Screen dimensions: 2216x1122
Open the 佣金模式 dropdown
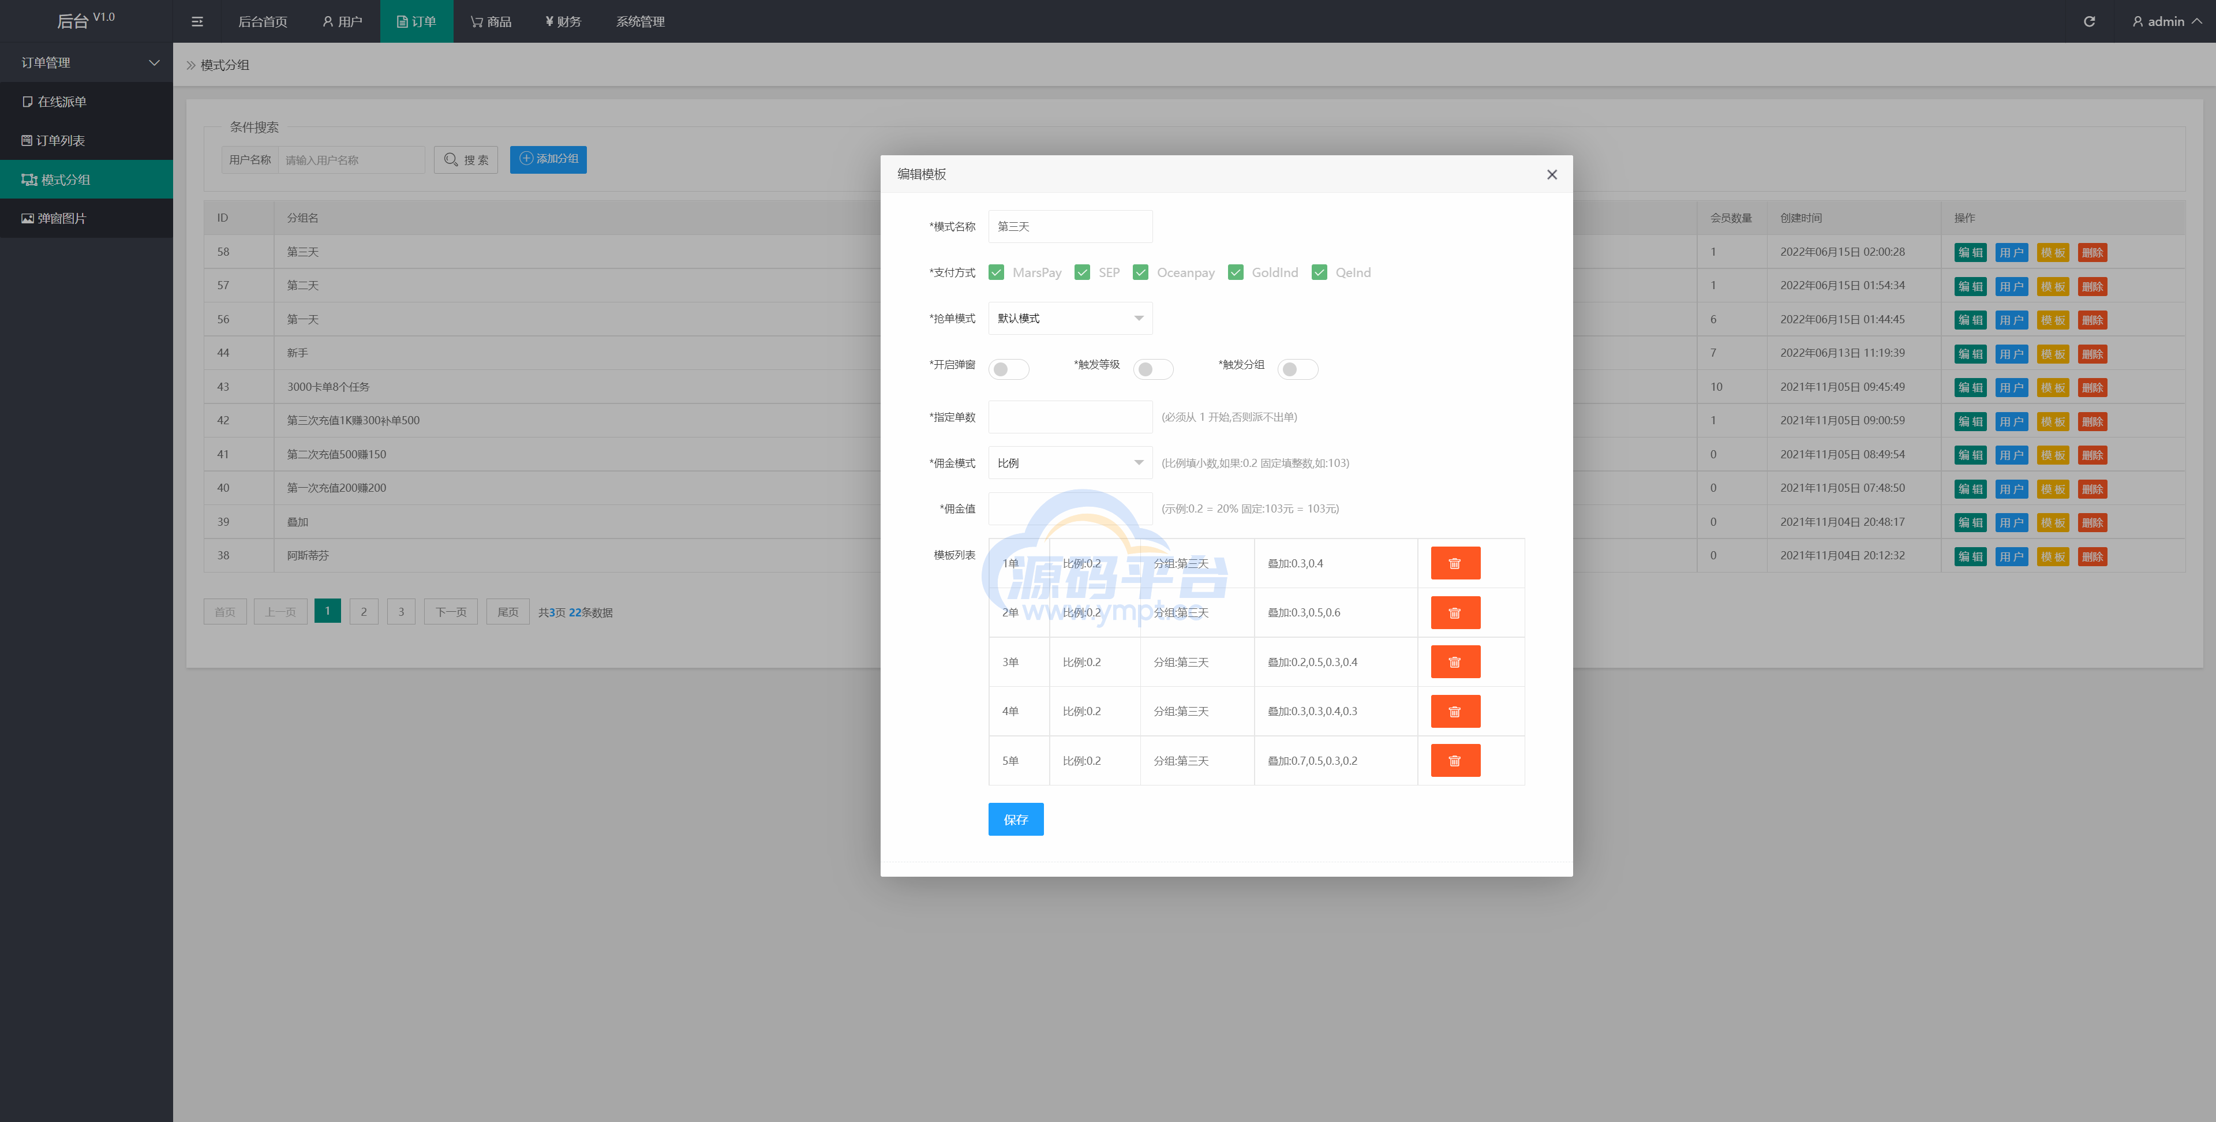pos(1070,463)
